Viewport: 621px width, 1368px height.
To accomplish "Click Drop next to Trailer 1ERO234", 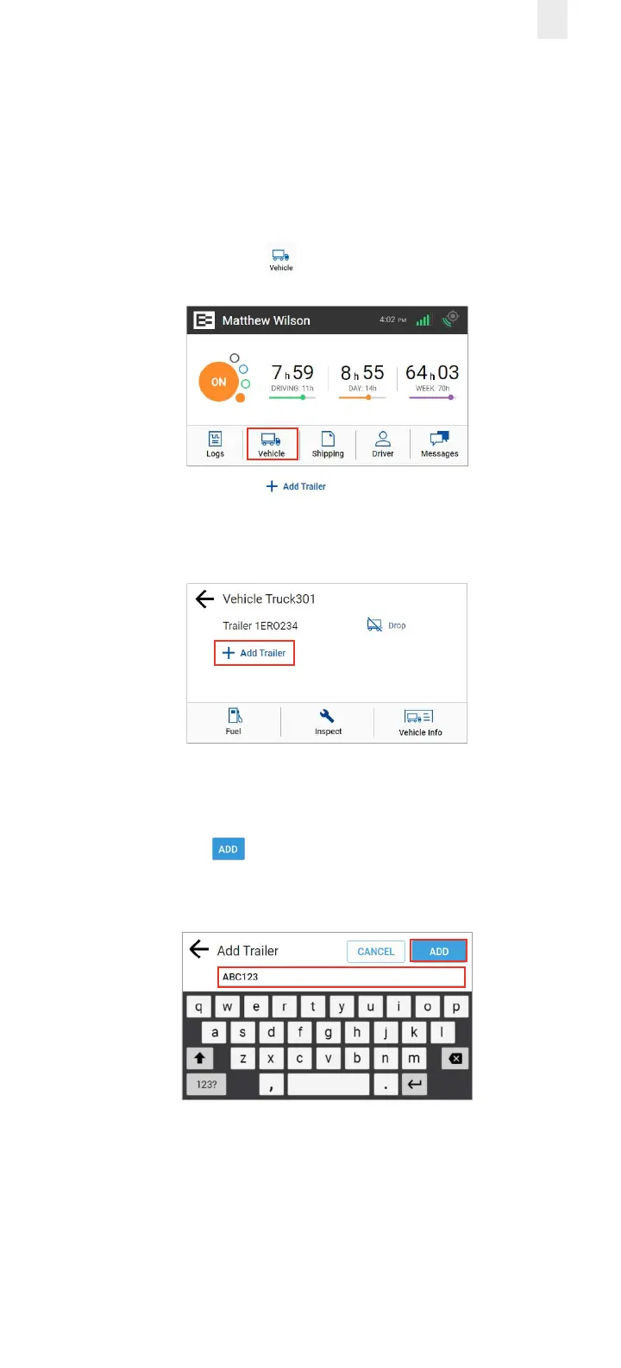I will click(386, 625).
